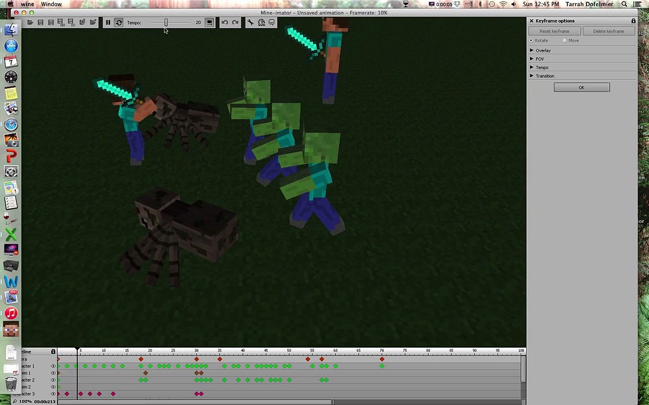This screenshot has height=405, width=649.
Task: Click the timeline horizontal scrollbar
Action: coord(195,402)
